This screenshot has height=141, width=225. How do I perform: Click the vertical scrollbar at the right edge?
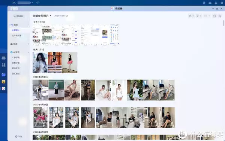point(223,23)
